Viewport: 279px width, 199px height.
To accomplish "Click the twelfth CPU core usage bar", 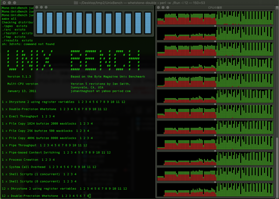I will click(x=148, y=23).
